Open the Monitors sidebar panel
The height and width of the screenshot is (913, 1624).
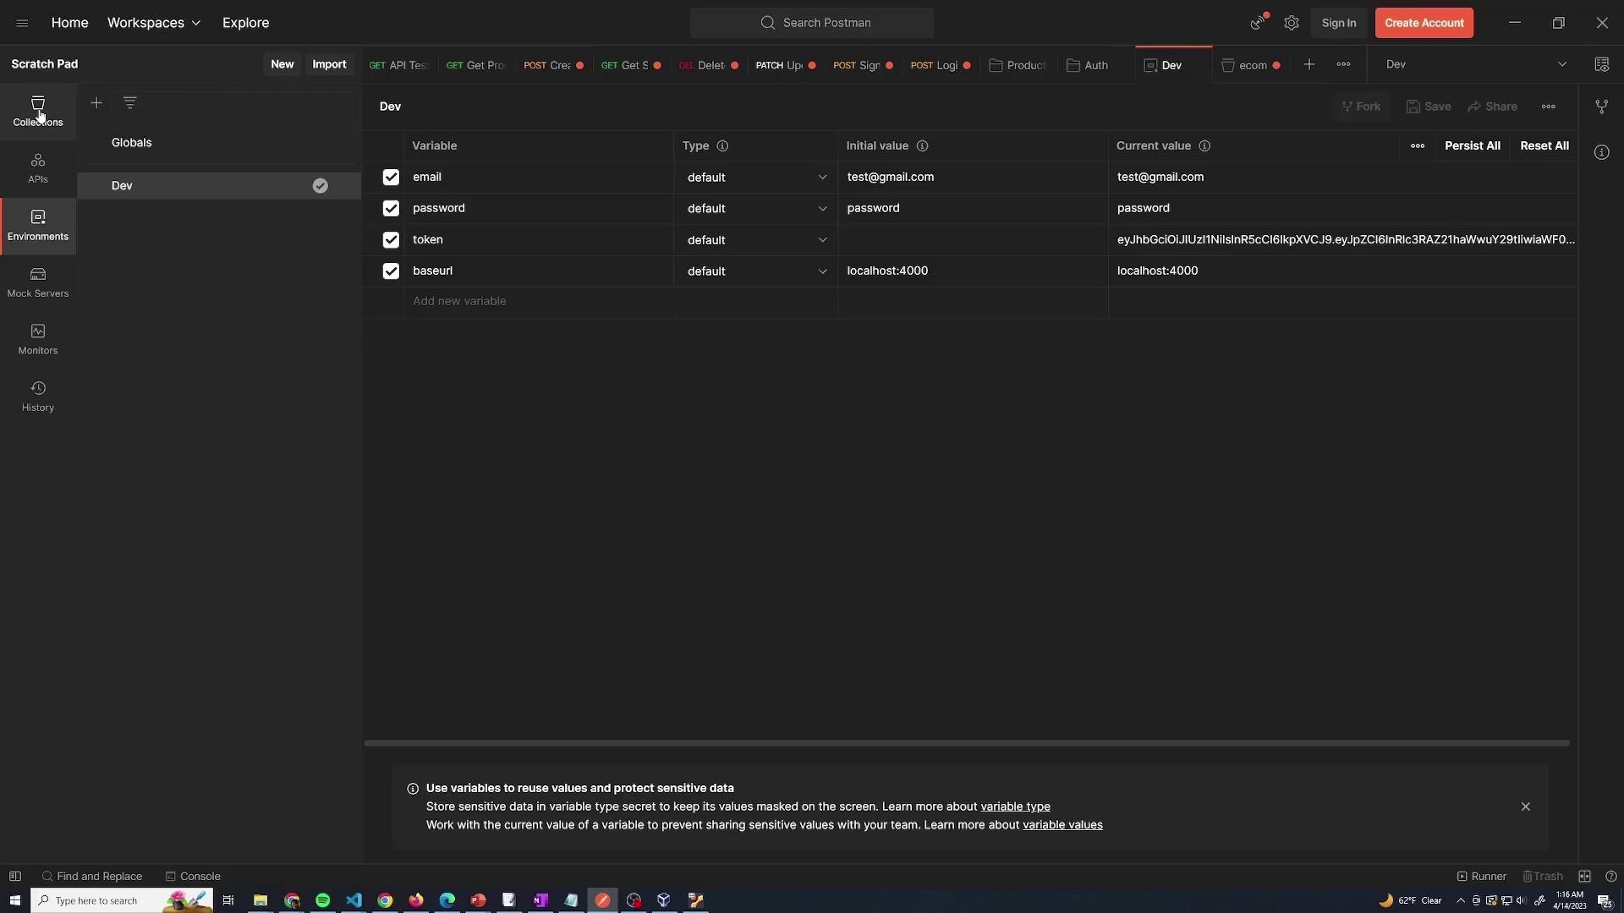click(37, 339)
